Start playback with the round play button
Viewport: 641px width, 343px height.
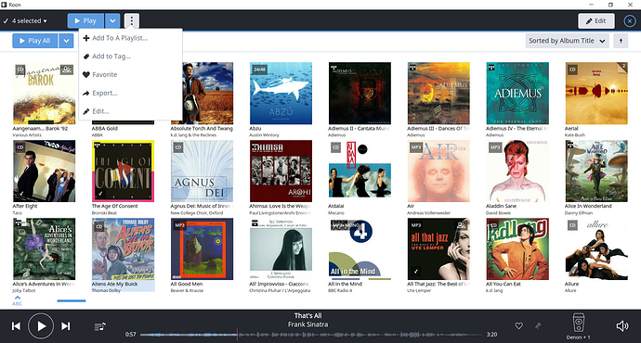[41, 326]
